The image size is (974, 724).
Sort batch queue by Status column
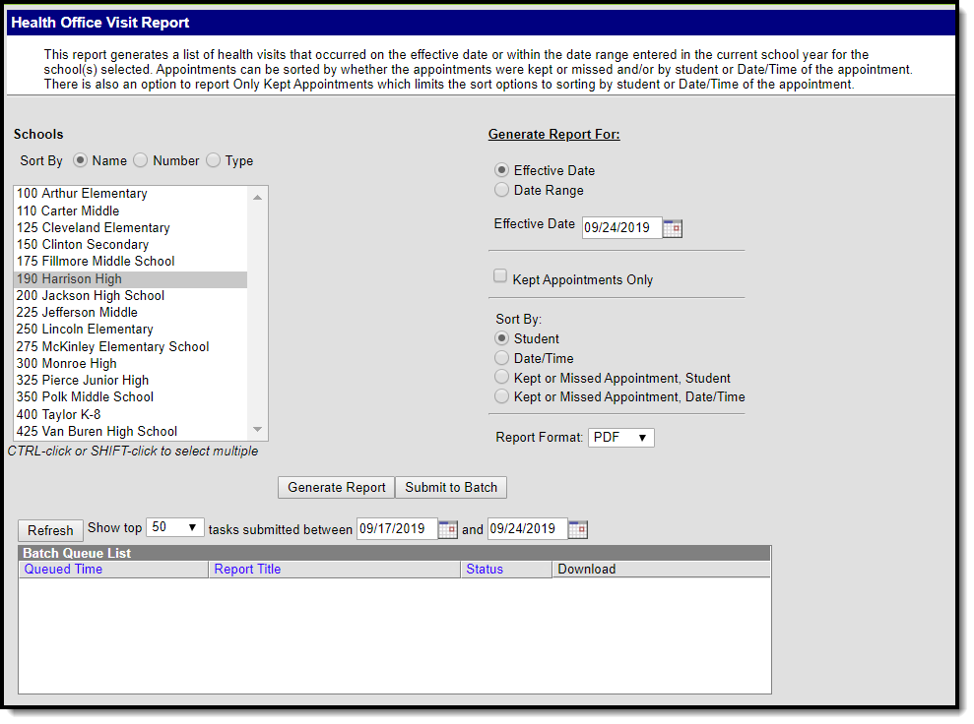pyautogui.click(x=485, y=569)
